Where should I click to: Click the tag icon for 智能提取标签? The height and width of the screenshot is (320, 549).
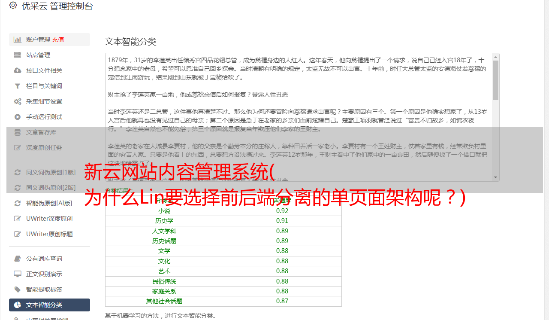coord(18,290)
